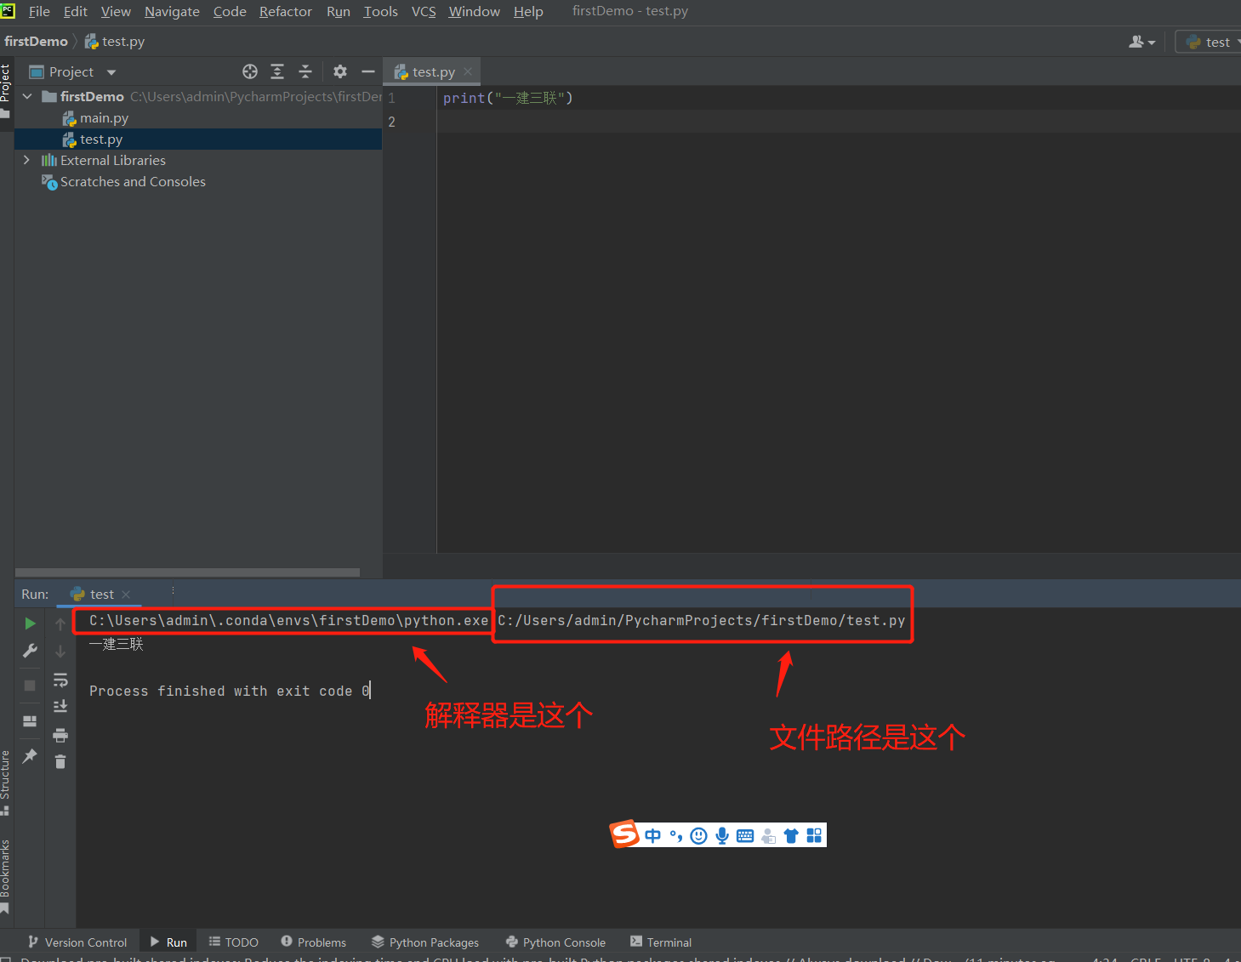Open the test run configuration dropdown
1241x962 pixels.
pyautogui.click(x=1211, y=42)
